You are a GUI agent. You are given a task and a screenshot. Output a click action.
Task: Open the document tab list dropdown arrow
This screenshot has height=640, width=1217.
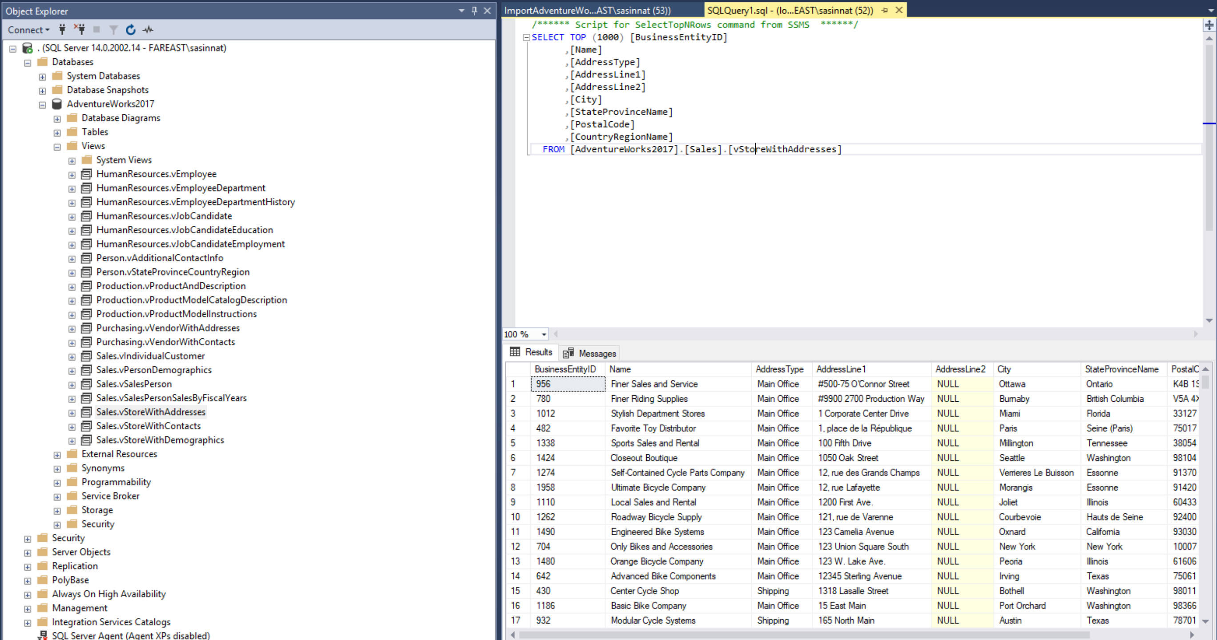click(1211, 10)
